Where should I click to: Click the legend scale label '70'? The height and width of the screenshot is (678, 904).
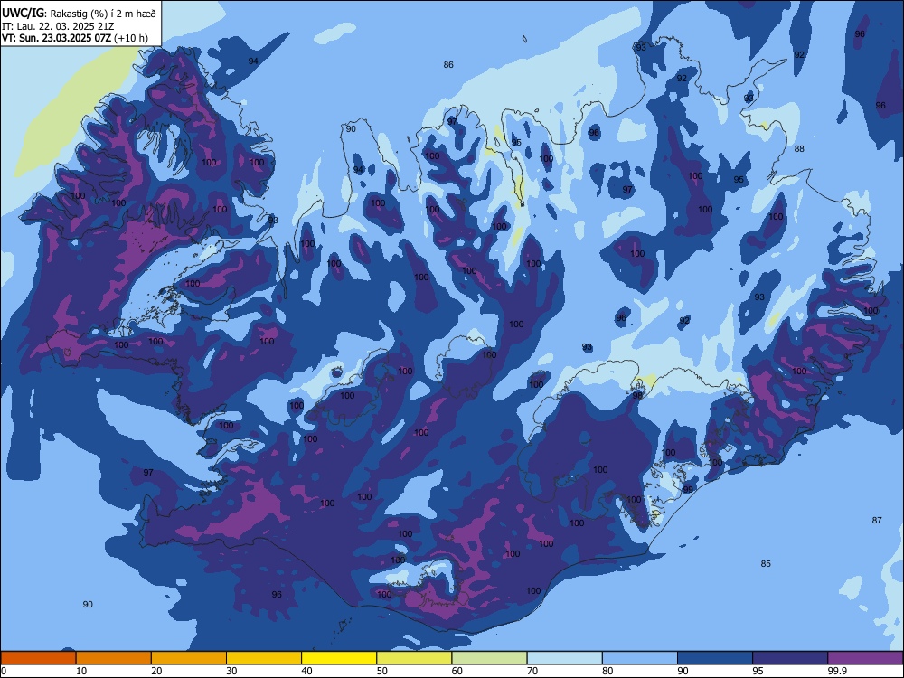532,671
